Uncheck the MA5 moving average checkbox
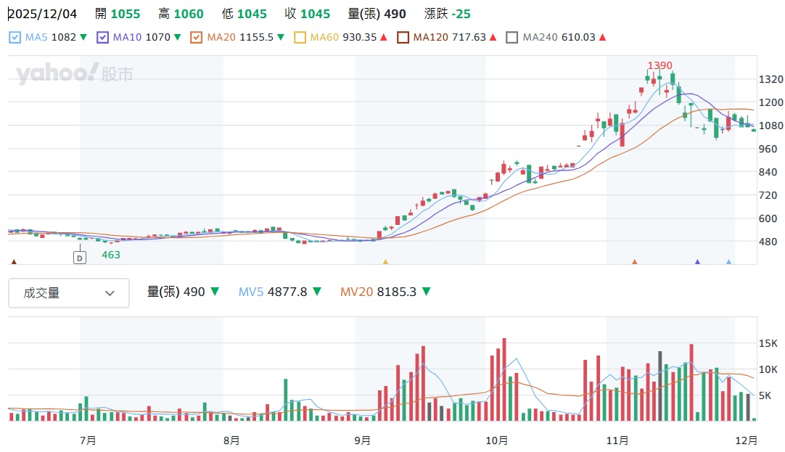 click(15, 37)
